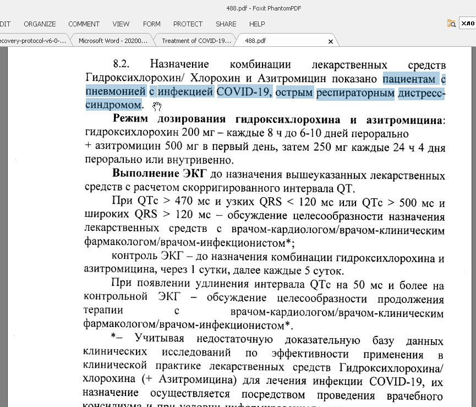Open the COMMENT ribbon tab
Image resolution: width=476 pixels, height=407 pixels.
[x=84, y=24]
